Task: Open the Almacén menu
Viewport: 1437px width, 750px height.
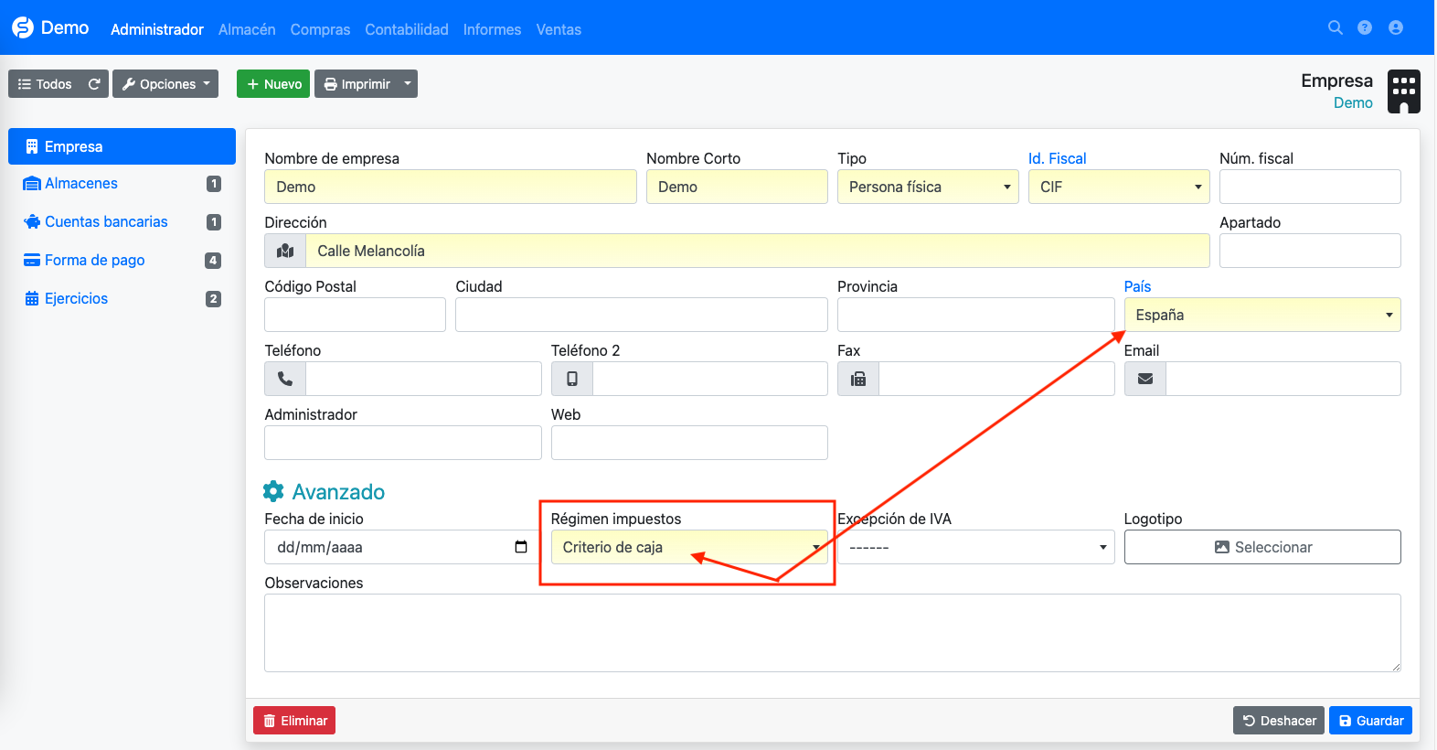Action: (x=247, y=29)
